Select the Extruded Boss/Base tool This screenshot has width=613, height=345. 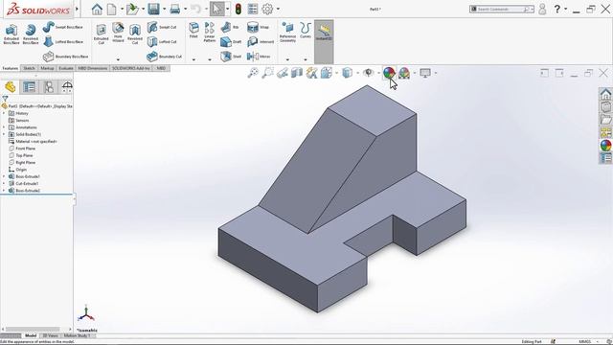(x=11, y=34)
